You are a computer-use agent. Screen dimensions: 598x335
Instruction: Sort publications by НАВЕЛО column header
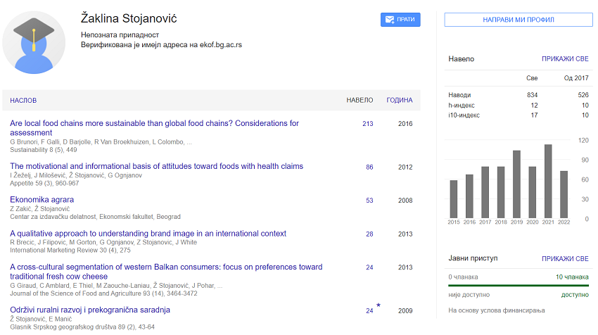[360, 101]
